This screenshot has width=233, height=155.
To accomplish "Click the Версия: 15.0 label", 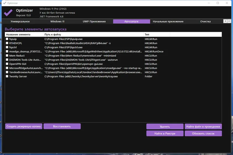I will click(24, 15).
